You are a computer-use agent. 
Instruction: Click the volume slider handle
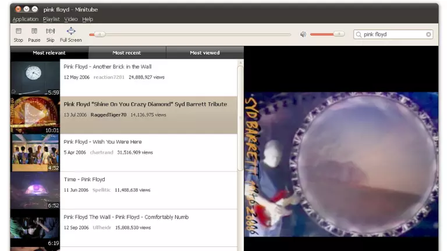pos(339,34)
